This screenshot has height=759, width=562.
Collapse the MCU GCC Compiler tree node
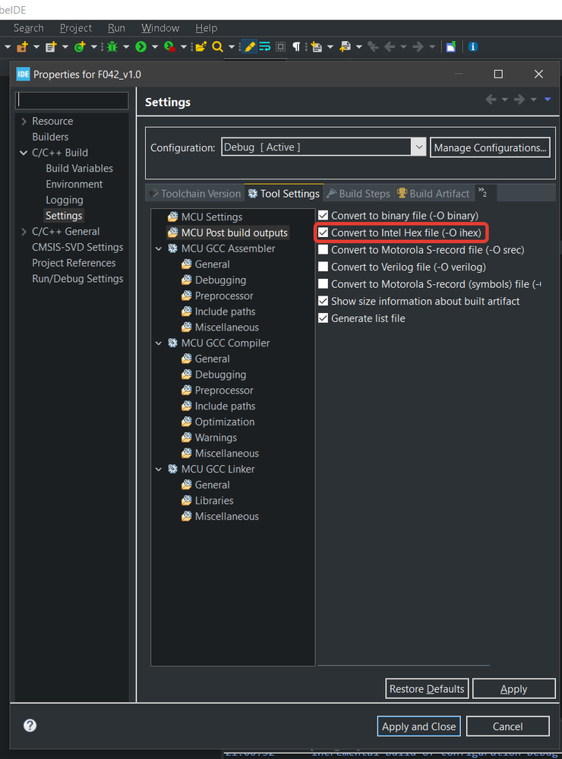point(159,343)
